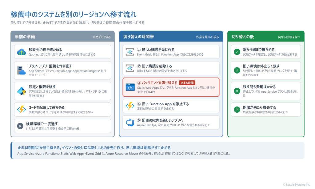Image resolution: width=315 pixels, height=189 pixels.
Task: Click the Event Grid icon beside ② 旧い購読を削除する
Action: coord(130,68)
